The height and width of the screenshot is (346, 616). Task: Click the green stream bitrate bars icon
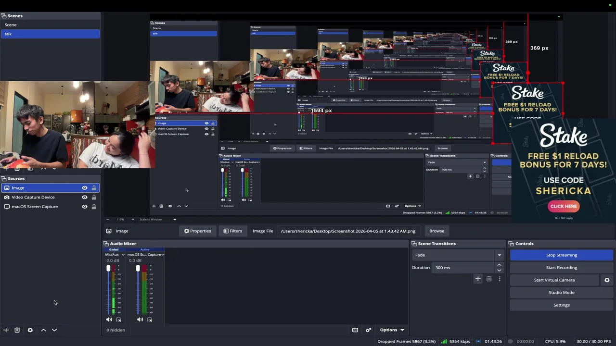(444, 342)
